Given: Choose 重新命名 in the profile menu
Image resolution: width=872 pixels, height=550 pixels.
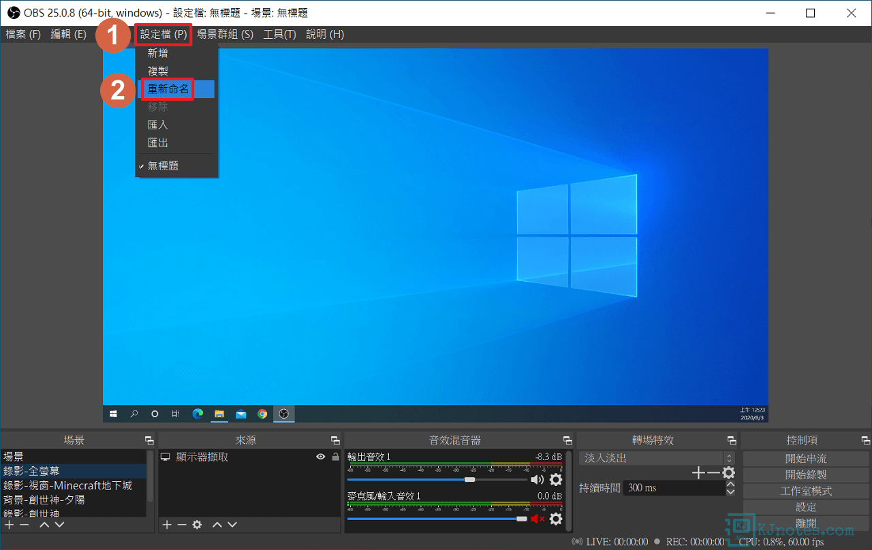Looking at the screenshot, I should (176, 89).
